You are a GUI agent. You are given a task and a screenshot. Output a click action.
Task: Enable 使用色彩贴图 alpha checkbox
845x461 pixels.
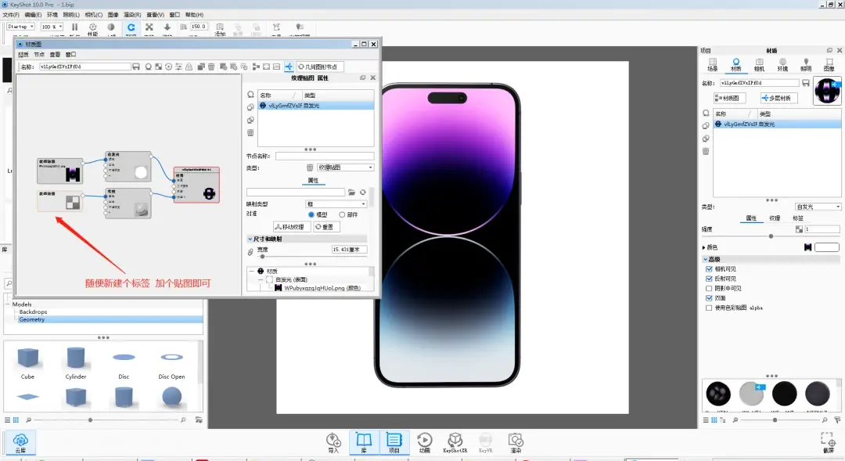709,308
